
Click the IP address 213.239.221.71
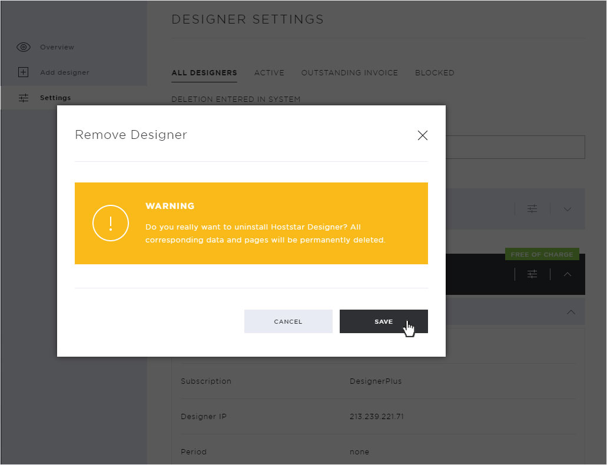coord(377,417)
